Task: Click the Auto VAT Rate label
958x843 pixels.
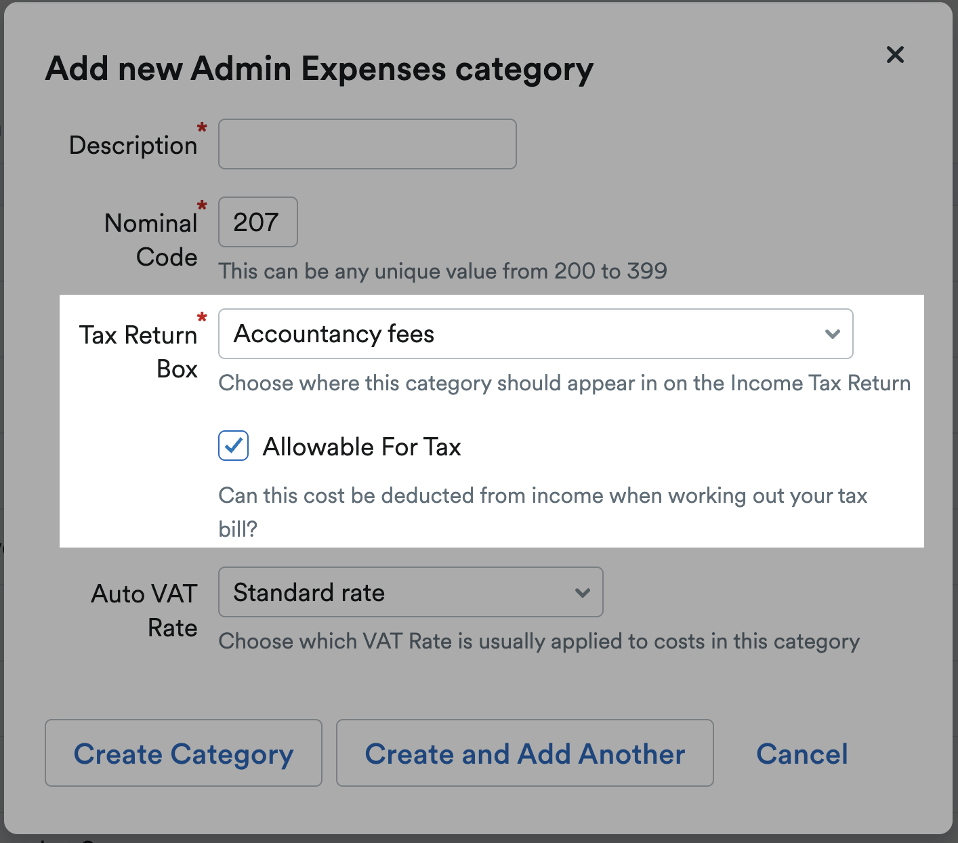Action: (x=144, y=611)
